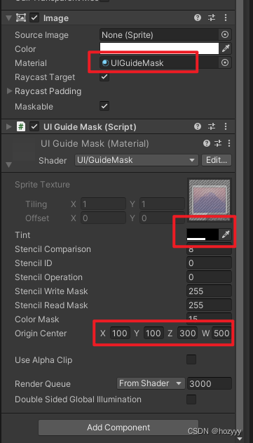Open the black Tint color swatch

(x=203, y=234)
